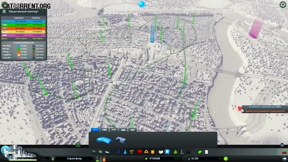Open the Water droplet services menu
The width and height of the screenshot is (288, 162).
[125, 152]
